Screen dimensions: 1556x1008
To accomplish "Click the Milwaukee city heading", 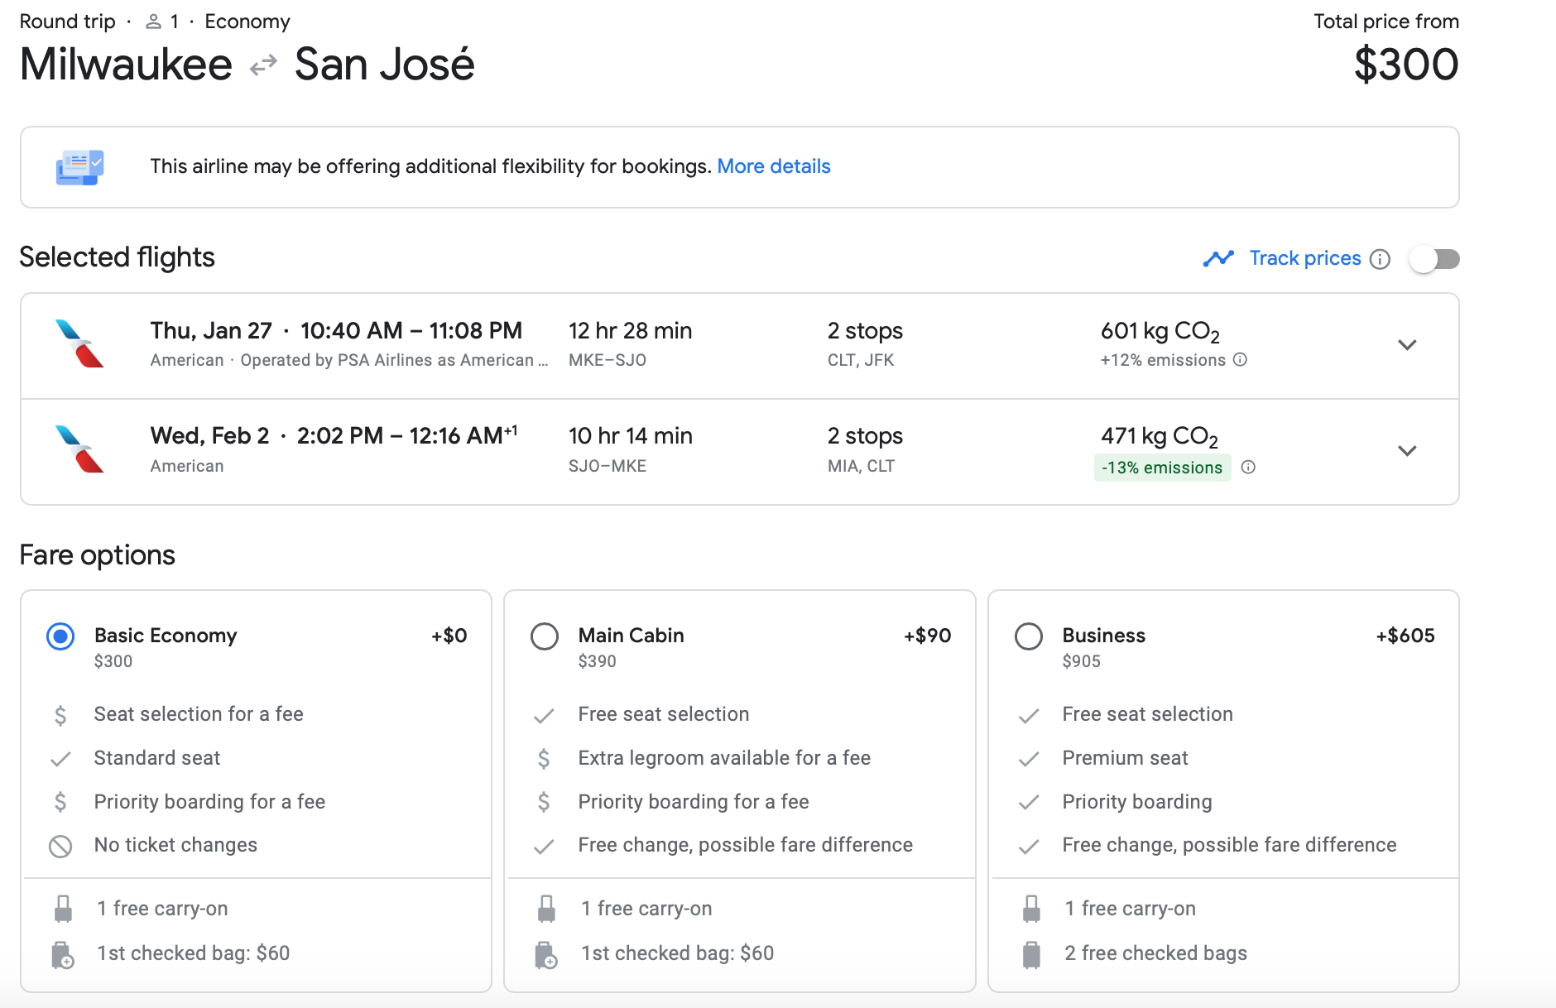I will click(126, 65).
